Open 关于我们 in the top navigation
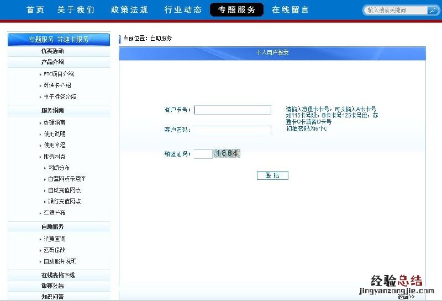 pos(76,10)
